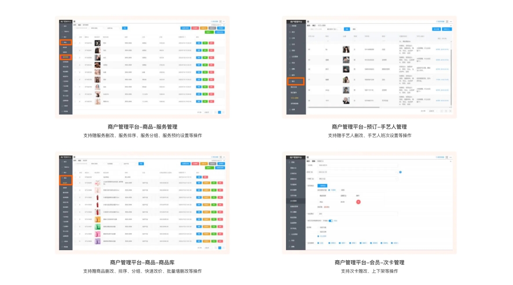513x285 pixels.
Task: Click sidebar collapse icon in artisan management panel
Action: (x=308, y=21)
